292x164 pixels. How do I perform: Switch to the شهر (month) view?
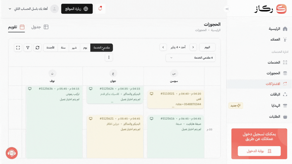pyautogui.click(x=74, y=48)
